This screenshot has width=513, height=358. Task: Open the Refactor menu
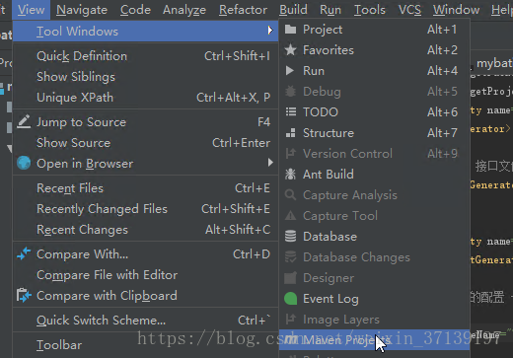pyautogui.click(x=243, y=10)
